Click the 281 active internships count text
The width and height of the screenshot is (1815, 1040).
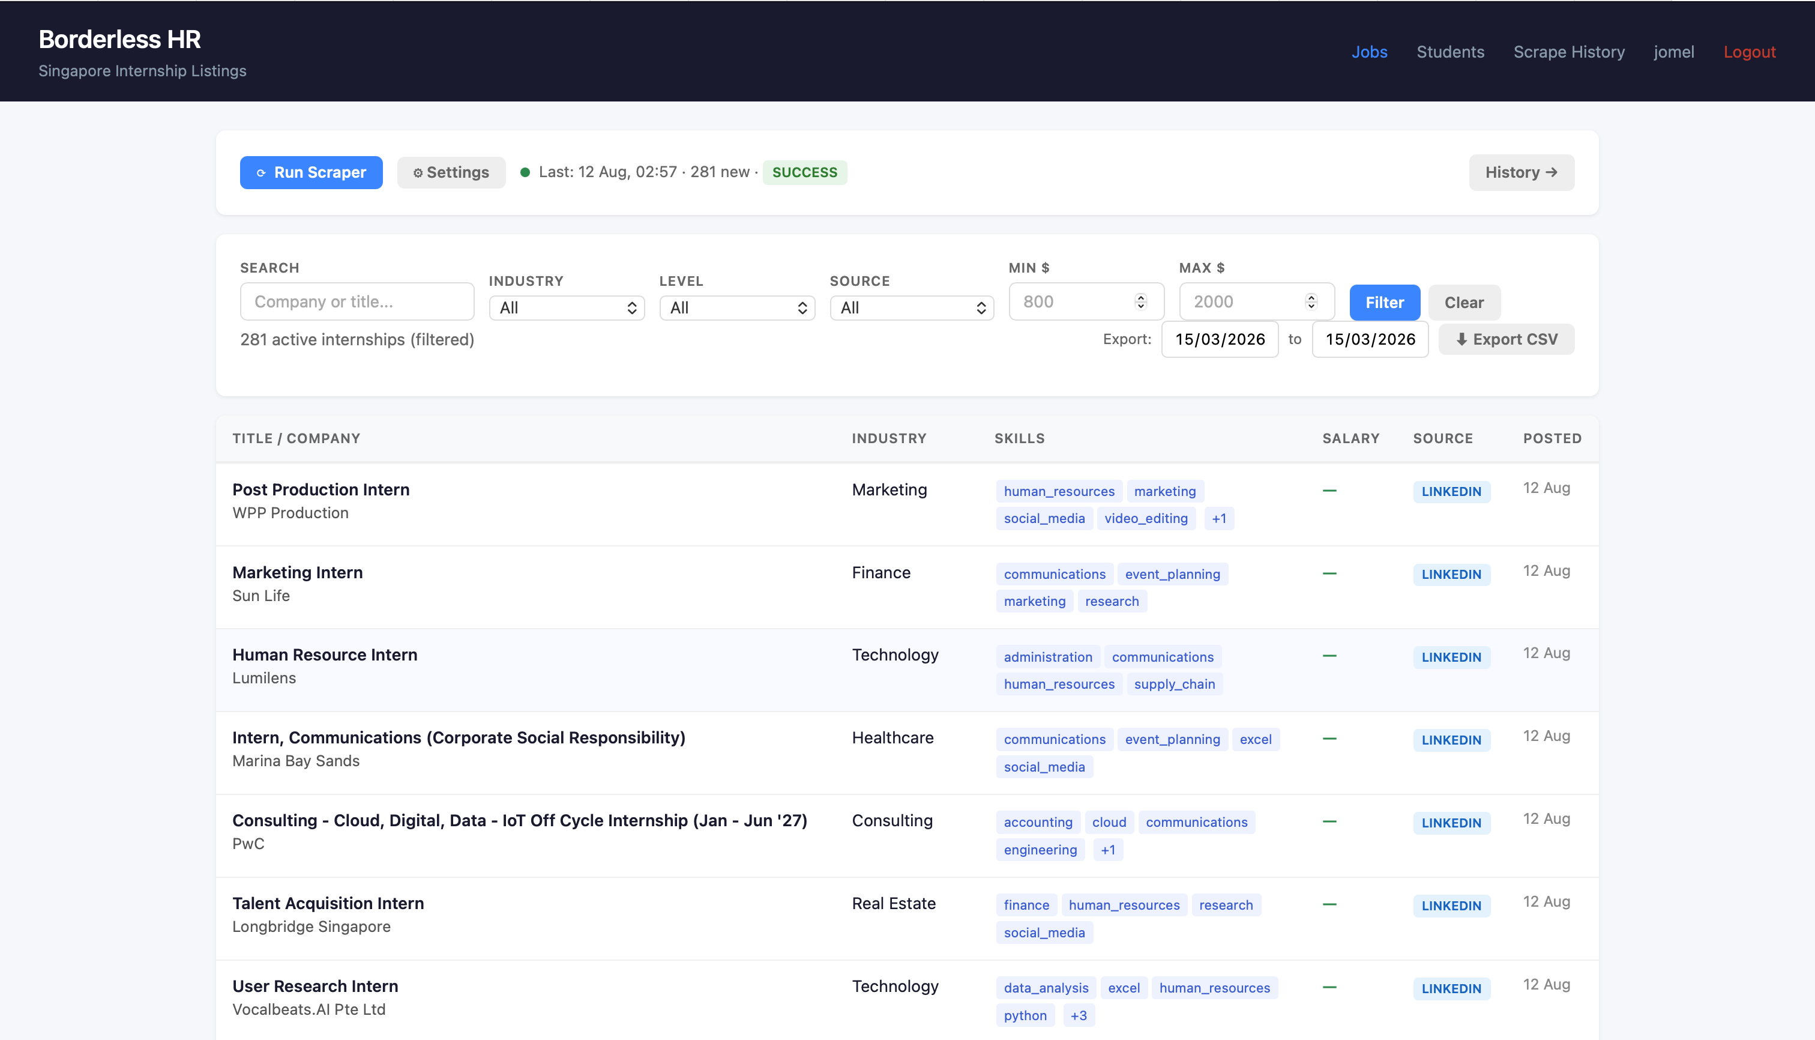pyautogui.click(x=357, y=339)
